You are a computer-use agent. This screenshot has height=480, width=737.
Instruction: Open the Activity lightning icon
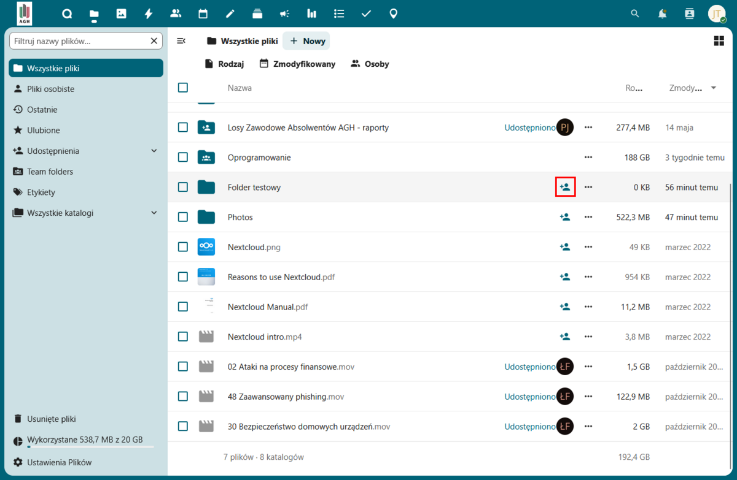(x=148, y=13)
